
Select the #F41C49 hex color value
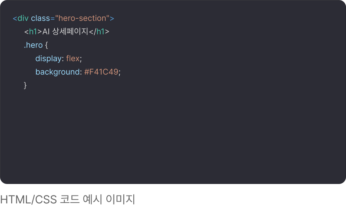(101, 72)
